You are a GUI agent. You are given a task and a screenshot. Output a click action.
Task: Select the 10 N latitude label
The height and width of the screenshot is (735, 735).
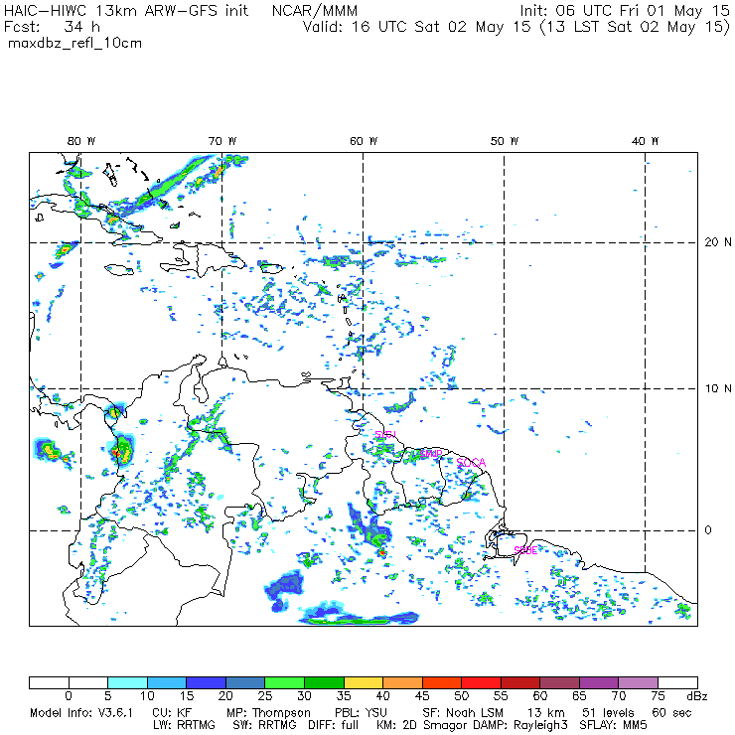[x=718, y=388]
